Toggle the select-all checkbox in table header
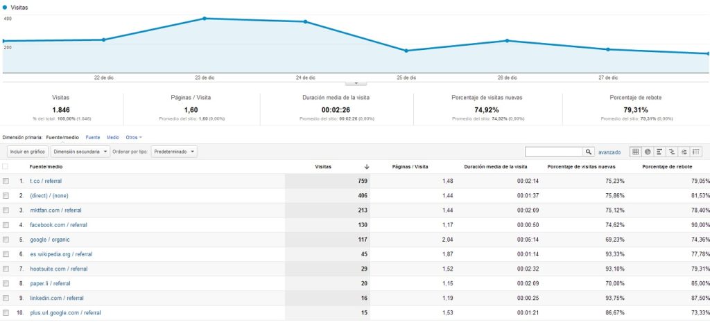710x322 pixels. (6, 167)
